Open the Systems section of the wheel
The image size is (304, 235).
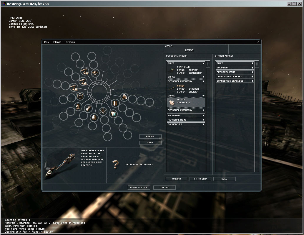click(x=106, y=98)
